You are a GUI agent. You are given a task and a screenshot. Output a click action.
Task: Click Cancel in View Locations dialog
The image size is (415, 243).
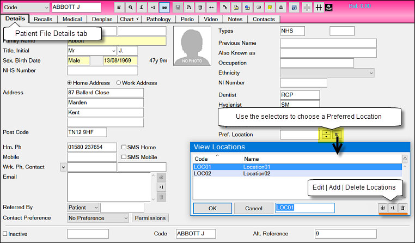point(254,208)
